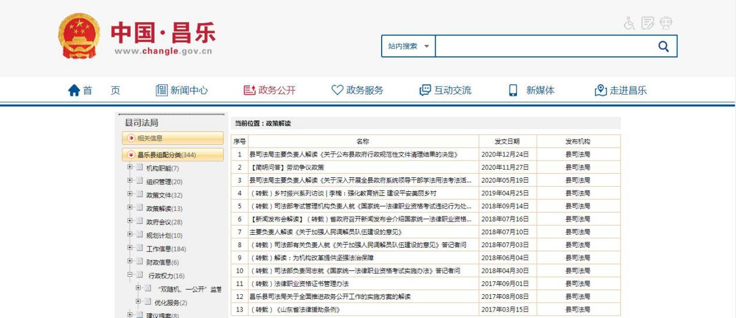This screenshot has height=318, width=736.
Task: Click the red arrow icon beside 相关信息
Action: [x=131, y=138]
